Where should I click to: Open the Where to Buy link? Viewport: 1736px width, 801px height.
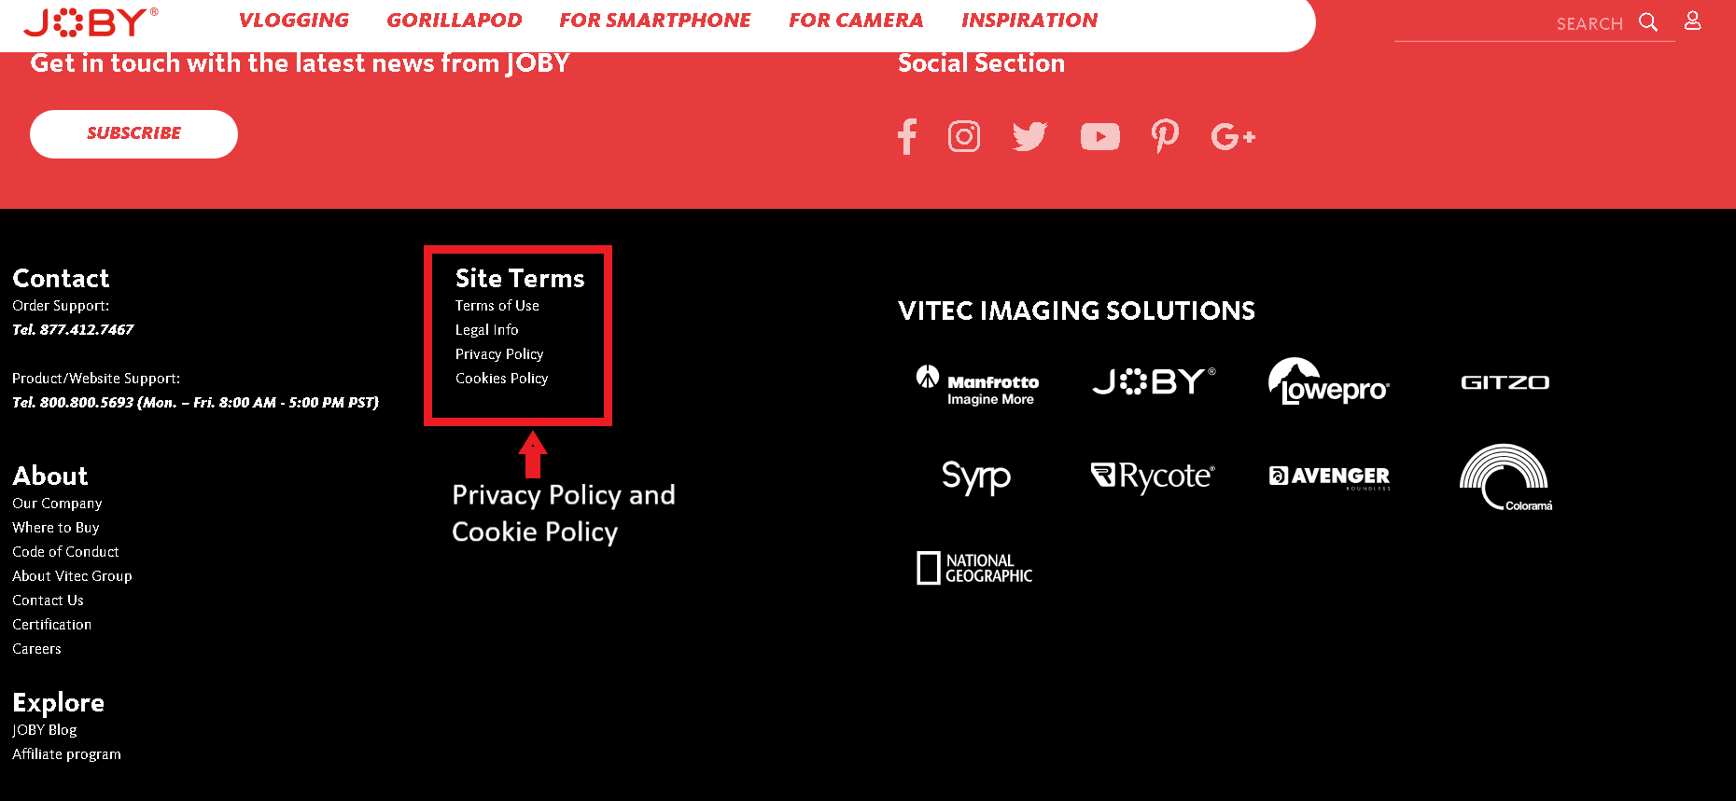[56, 528]
